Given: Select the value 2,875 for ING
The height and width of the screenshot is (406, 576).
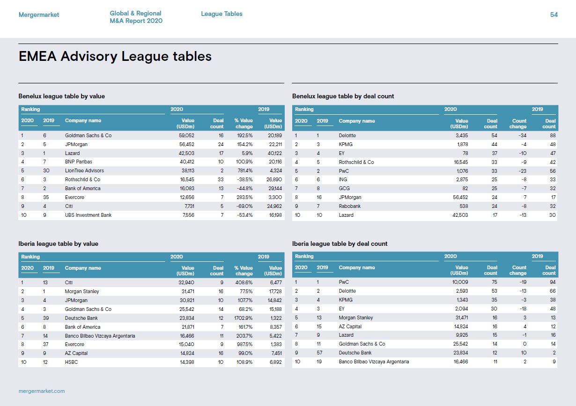Looking at the screenshot, I should pos(462,180).
